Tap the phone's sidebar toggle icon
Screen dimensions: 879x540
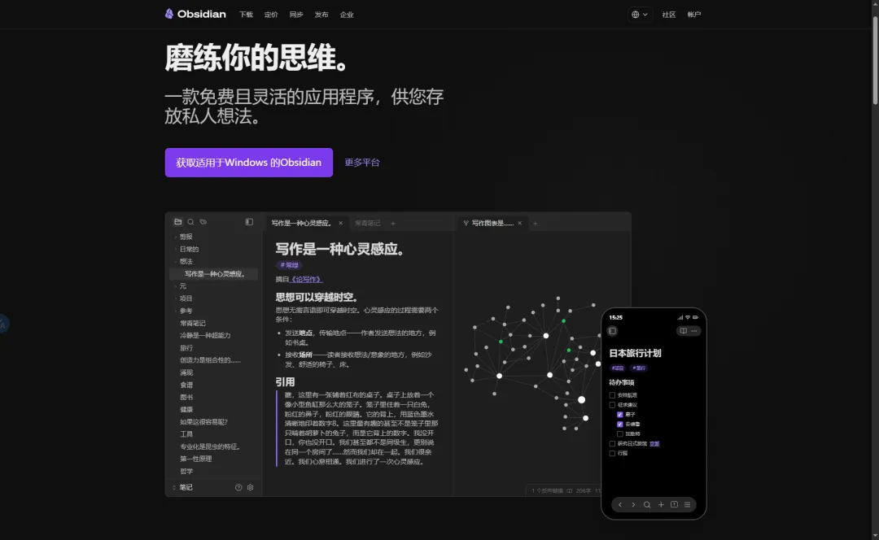(612, 331)
